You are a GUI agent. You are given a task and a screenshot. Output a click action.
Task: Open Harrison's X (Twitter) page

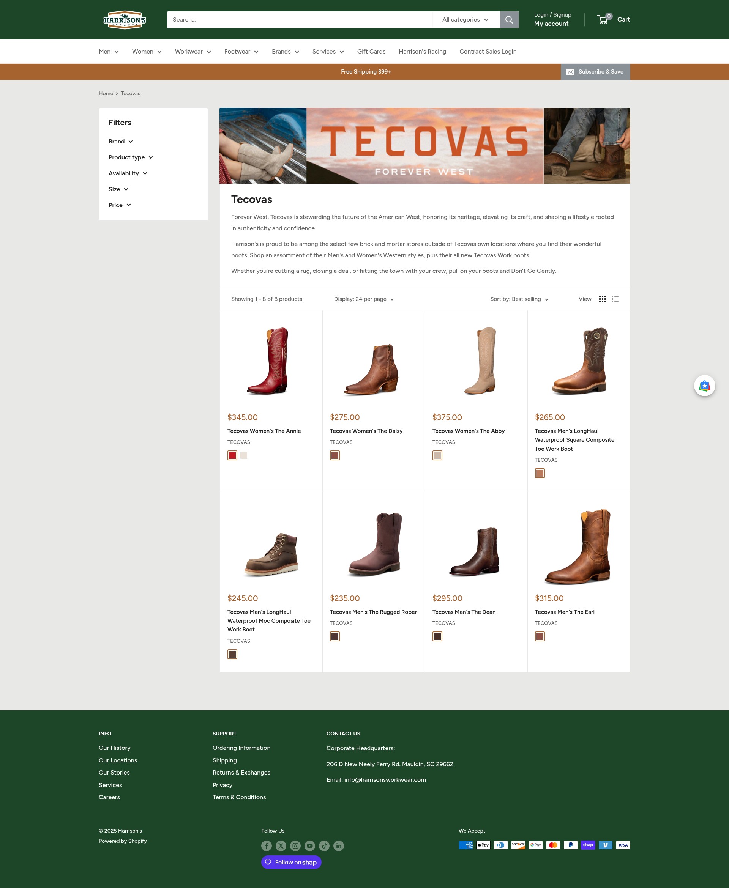pos(281,845)
